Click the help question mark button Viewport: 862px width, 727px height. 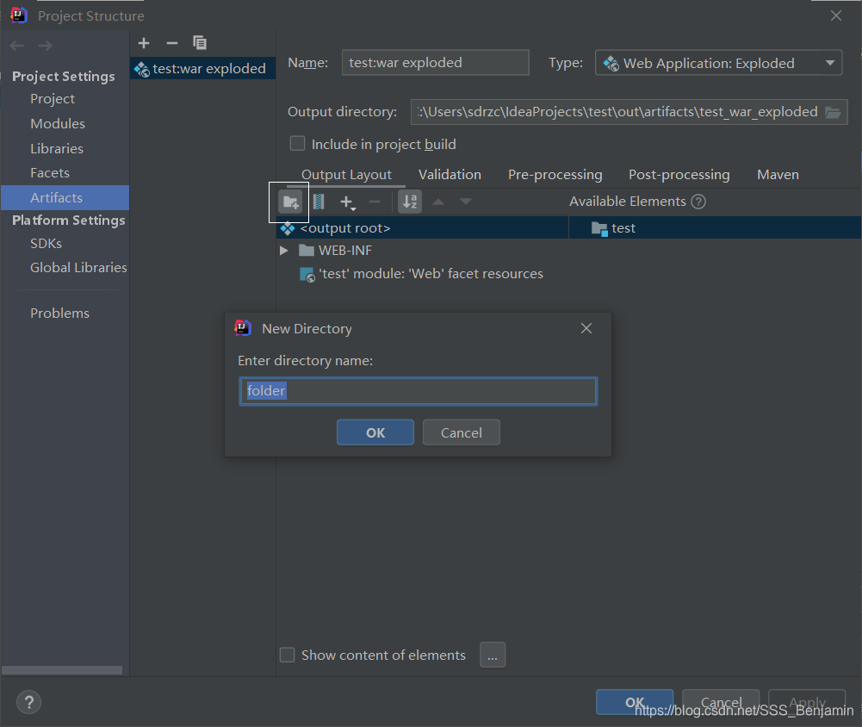[28, 702]
